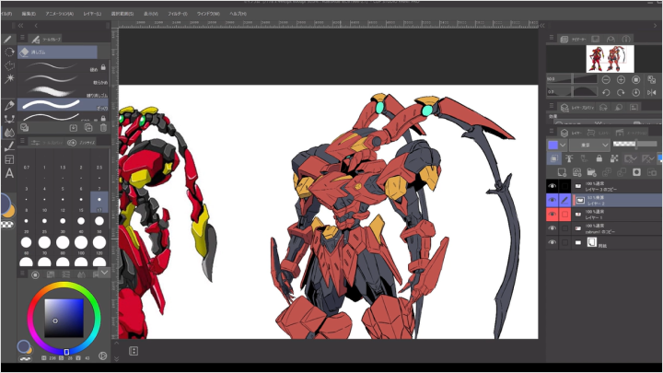Click the hue ring on color wheel
Viewport: 663px width, 373px height.
(64, 286)
